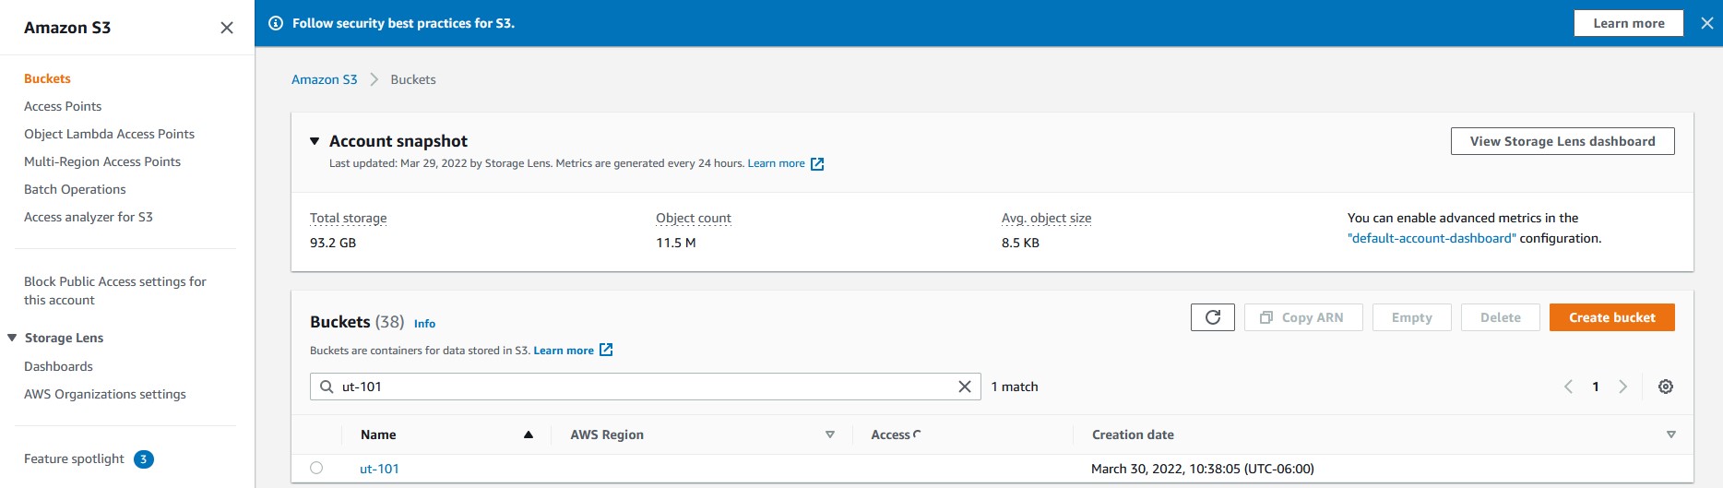Select the ut-101 bucket radio button
This screenshot has height=488, width=1723.
tap(316, 468)
